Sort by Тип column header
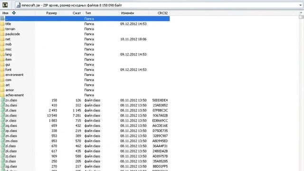Screen dimensions: 304x171 88,13
